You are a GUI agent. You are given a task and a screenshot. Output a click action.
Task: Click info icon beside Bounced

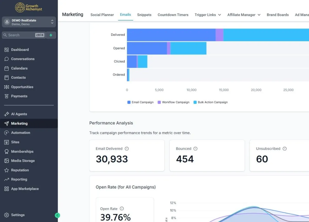[195, 149]
